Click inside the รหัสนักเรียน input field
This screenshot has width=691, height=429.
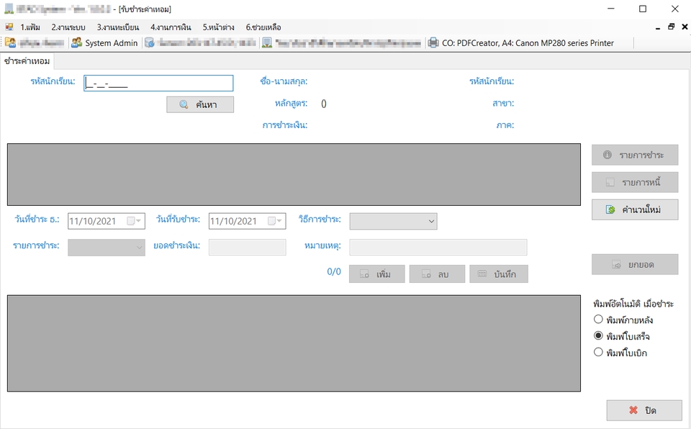(x=158, y=83)
